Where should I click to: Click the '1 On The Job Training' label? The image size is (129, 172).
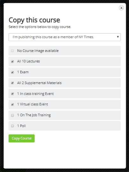click(x=34, y=115)
